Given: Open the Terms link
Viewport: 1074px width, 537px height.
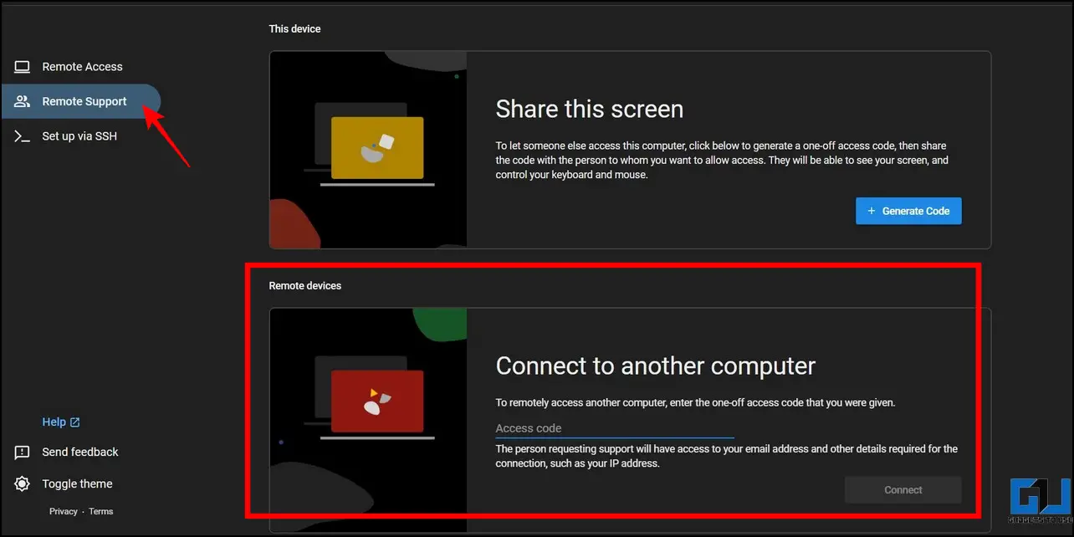Looking at the screenshot, I should point(101,511).
